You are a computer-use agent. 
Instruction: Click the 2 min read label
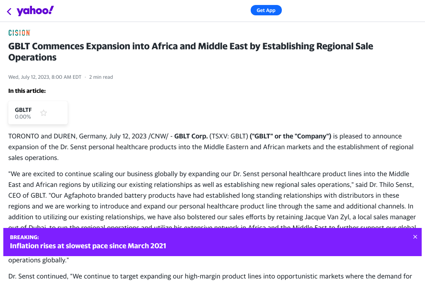(101, 77)
